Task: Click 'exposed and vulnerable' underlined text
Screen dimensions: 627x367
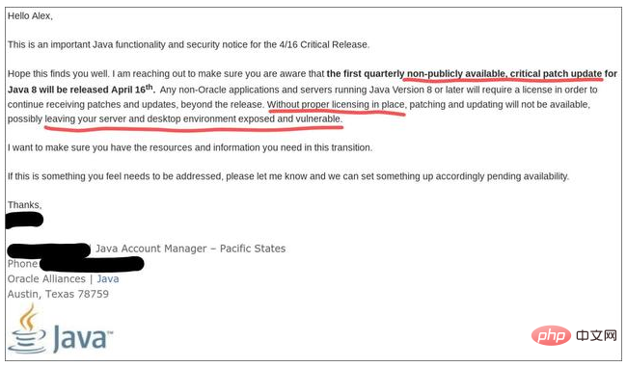Action: coord(290,119)
